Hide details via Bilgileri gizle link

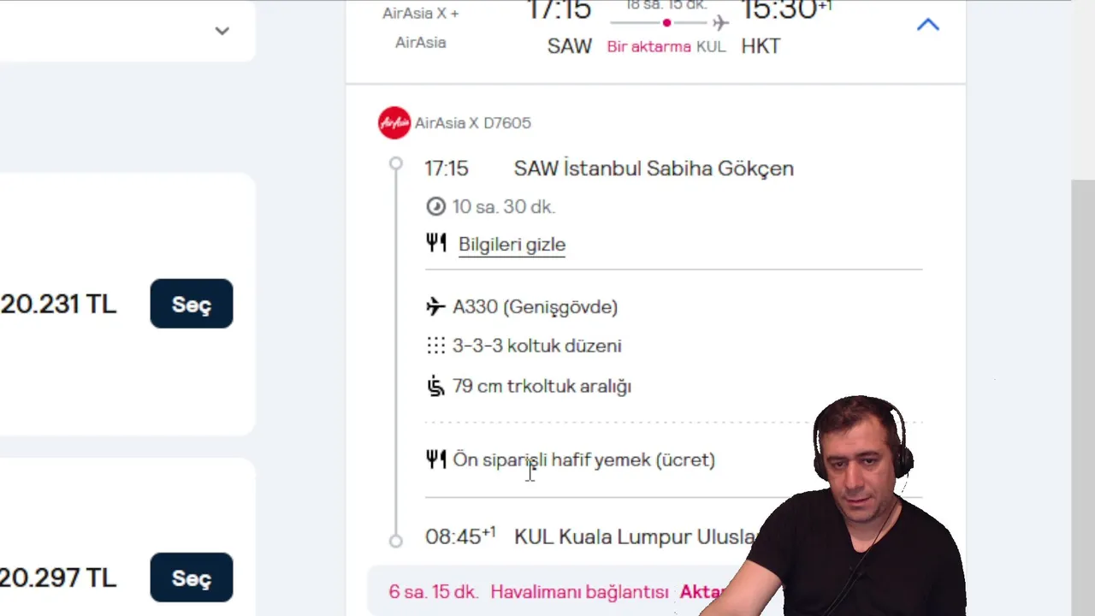[512, 244]
